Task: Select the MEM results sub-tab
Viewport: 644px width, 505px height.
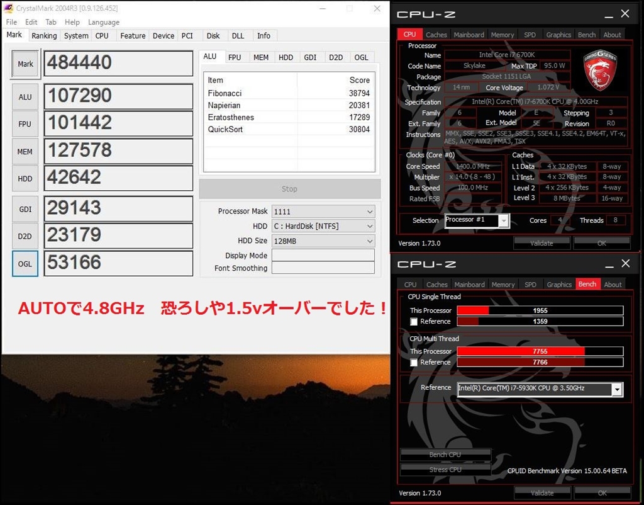Action: (261, 57)
